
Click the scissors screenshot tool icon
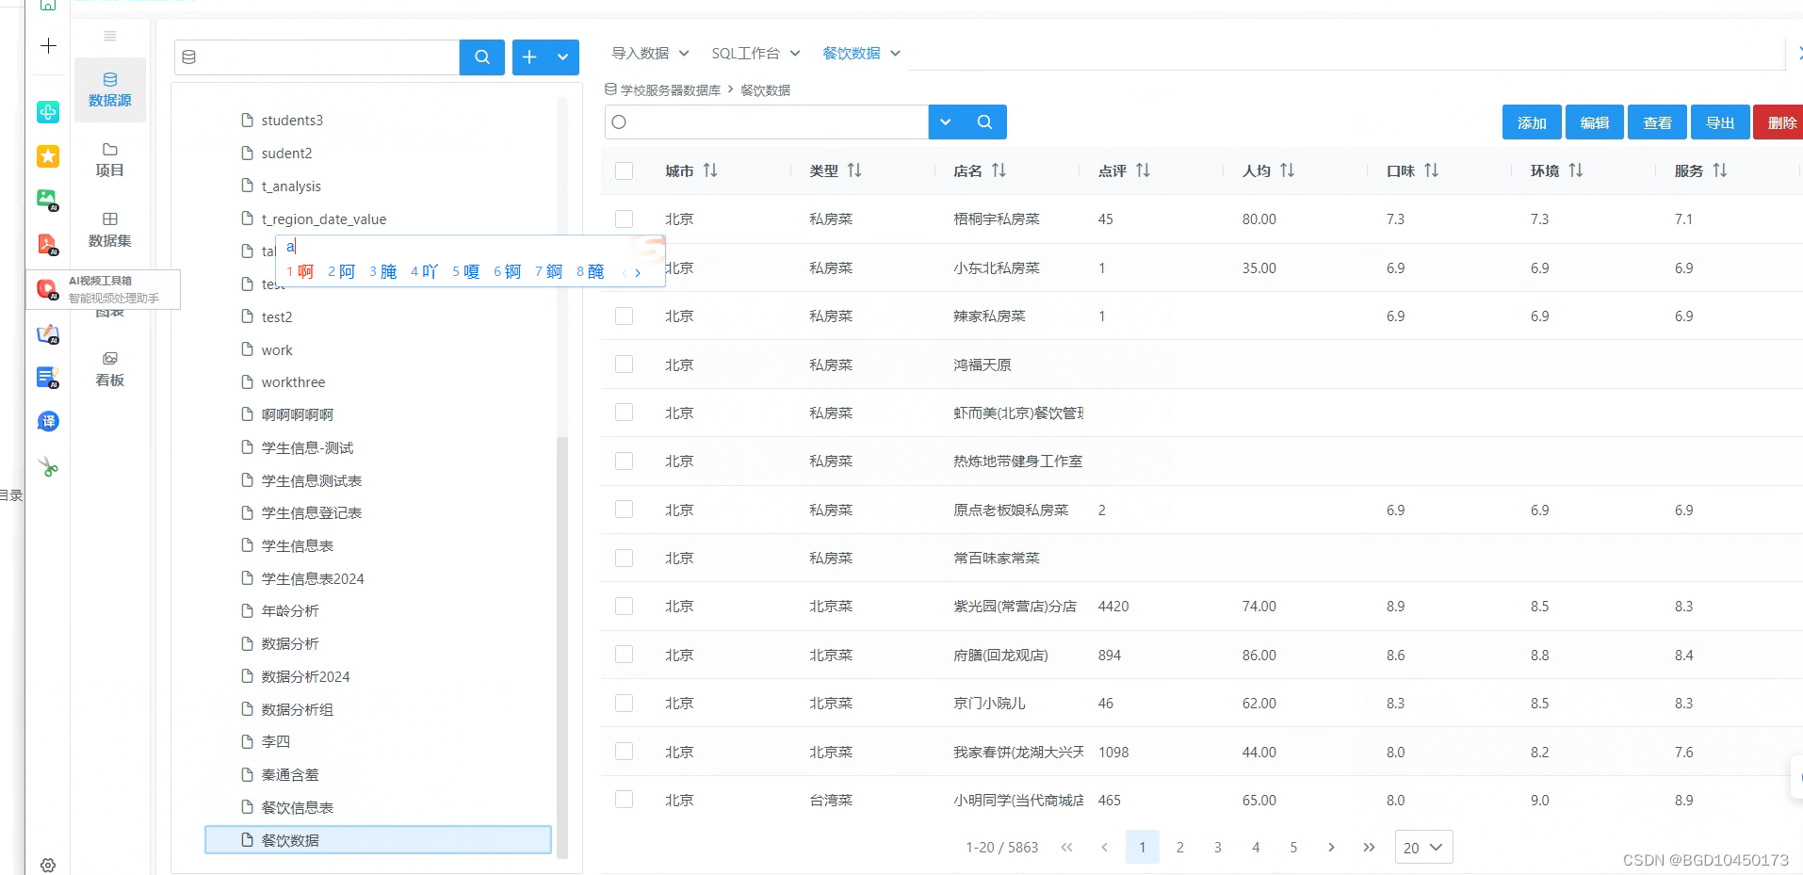tap(47, 466)
